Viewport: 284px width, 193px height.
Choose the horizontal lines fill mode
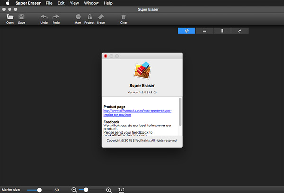pyautogui.click(x=204, y=31)
